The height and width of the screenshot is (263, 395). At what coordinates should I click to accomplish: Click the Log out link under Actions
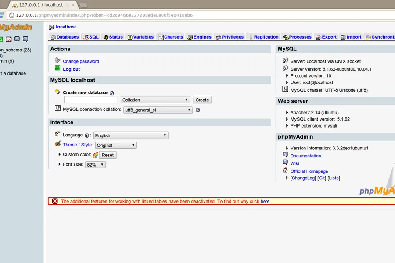(x=71, y=69)
